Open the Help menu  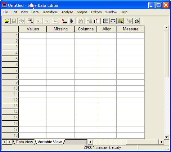tap(124, 12)
